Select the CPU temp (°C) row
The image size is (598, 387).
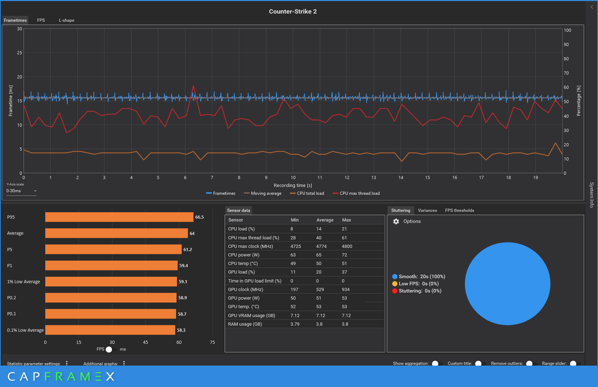[305, 263]
